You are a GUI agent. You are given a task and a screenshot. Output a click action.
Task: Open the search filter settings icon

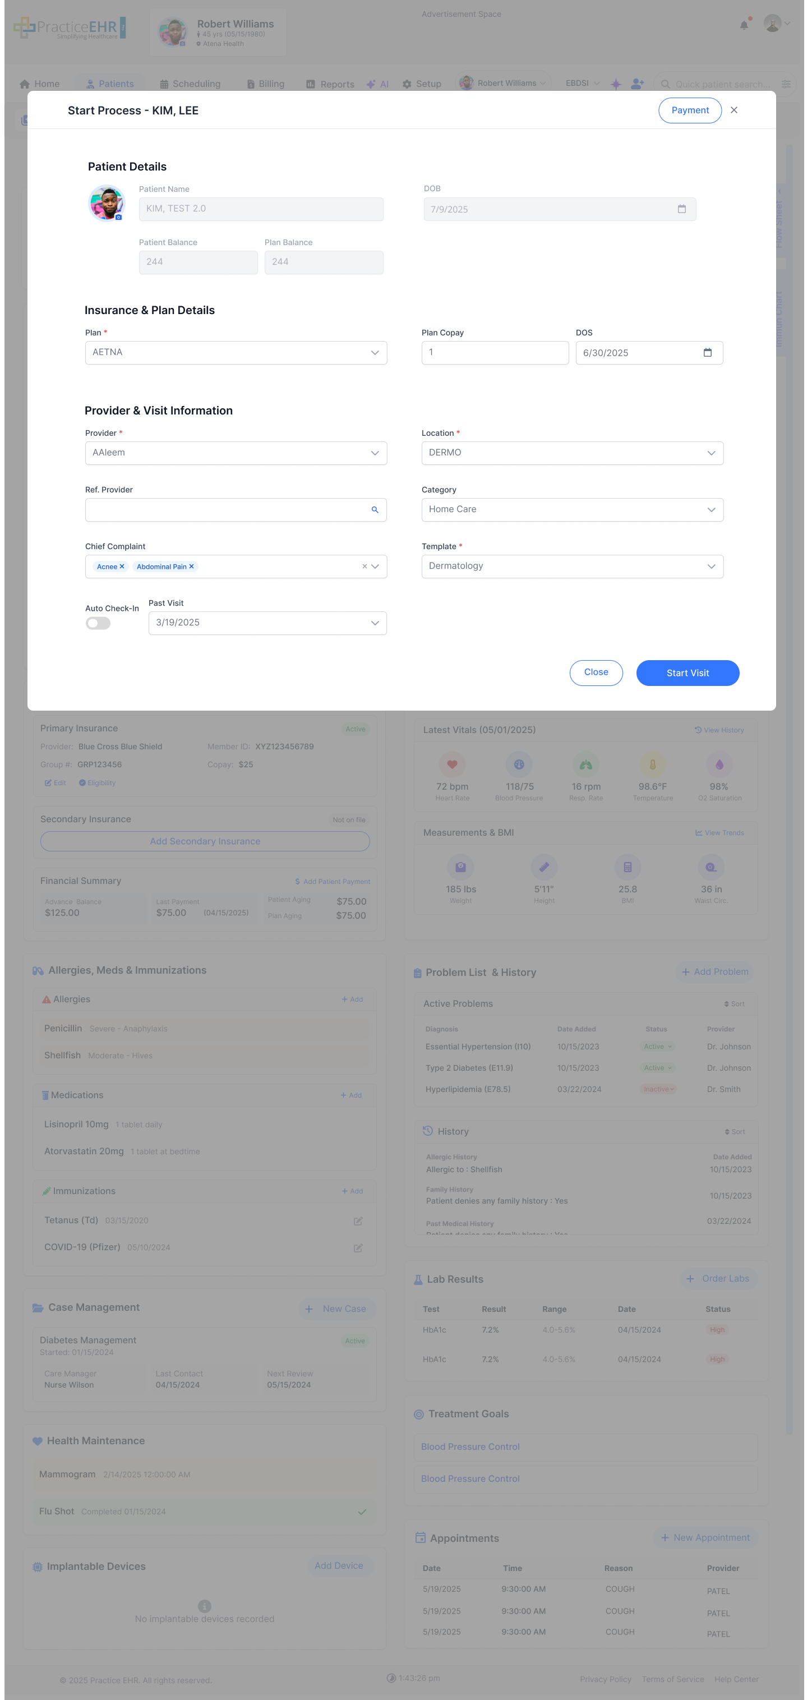[x=786, y=84]
